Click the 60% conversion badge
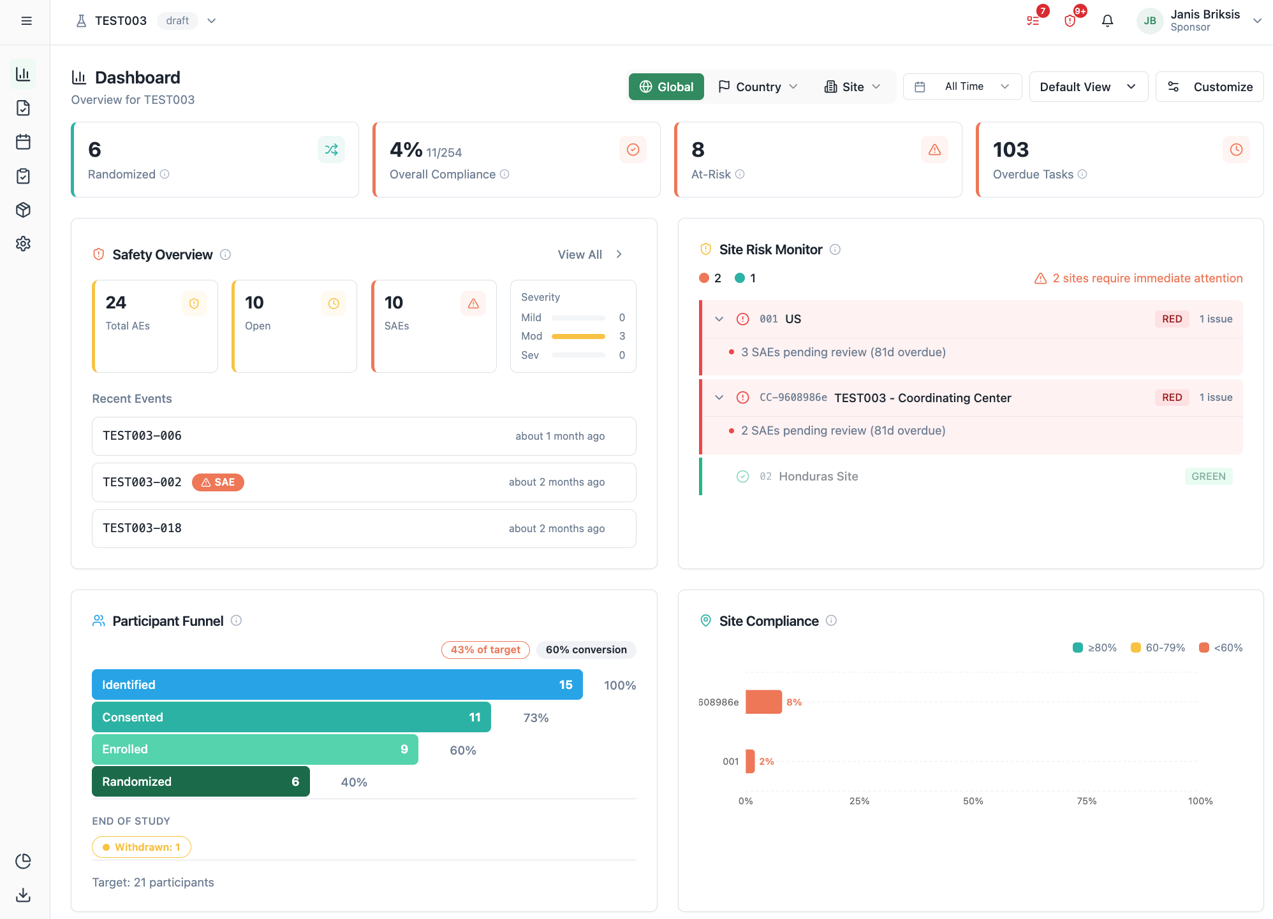Viewport: 1273px width, 919px height. coord(586,649)
